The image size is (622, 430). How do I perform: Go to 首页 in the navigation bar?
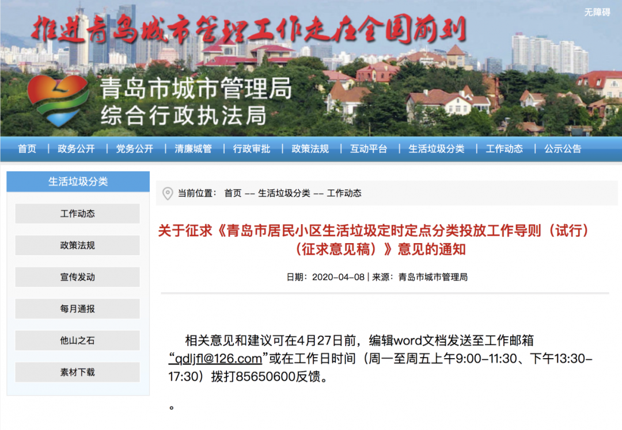pyautogui.click(x=27, y=149)
